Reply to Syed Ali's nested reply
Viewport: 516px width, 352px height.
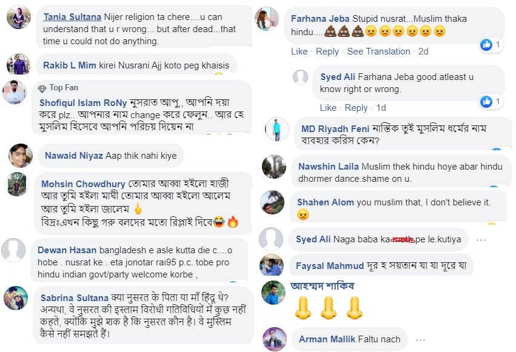coord(356,107)
